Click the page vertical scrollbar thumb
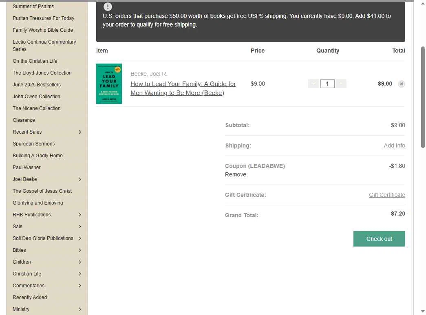Screen dimensions: 426x315 (x=423, y=97)
